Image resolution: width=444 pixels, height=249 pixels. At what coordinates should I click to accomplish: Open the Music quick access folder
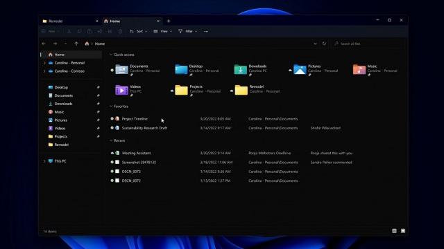click(375, 69)
